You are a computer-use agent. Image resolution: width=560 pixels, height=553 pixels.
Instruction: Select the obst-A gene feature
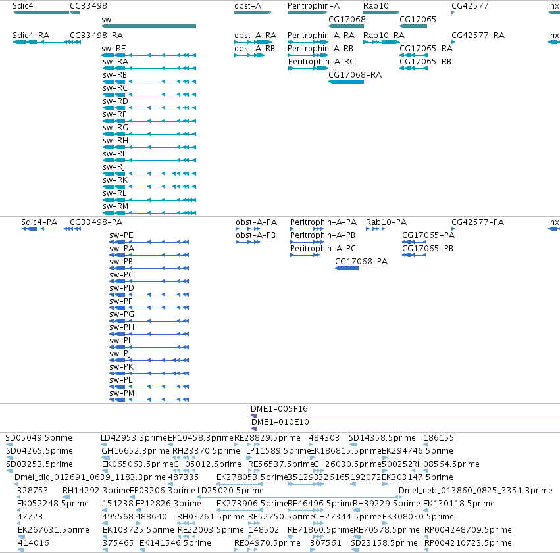click(253, 12)
